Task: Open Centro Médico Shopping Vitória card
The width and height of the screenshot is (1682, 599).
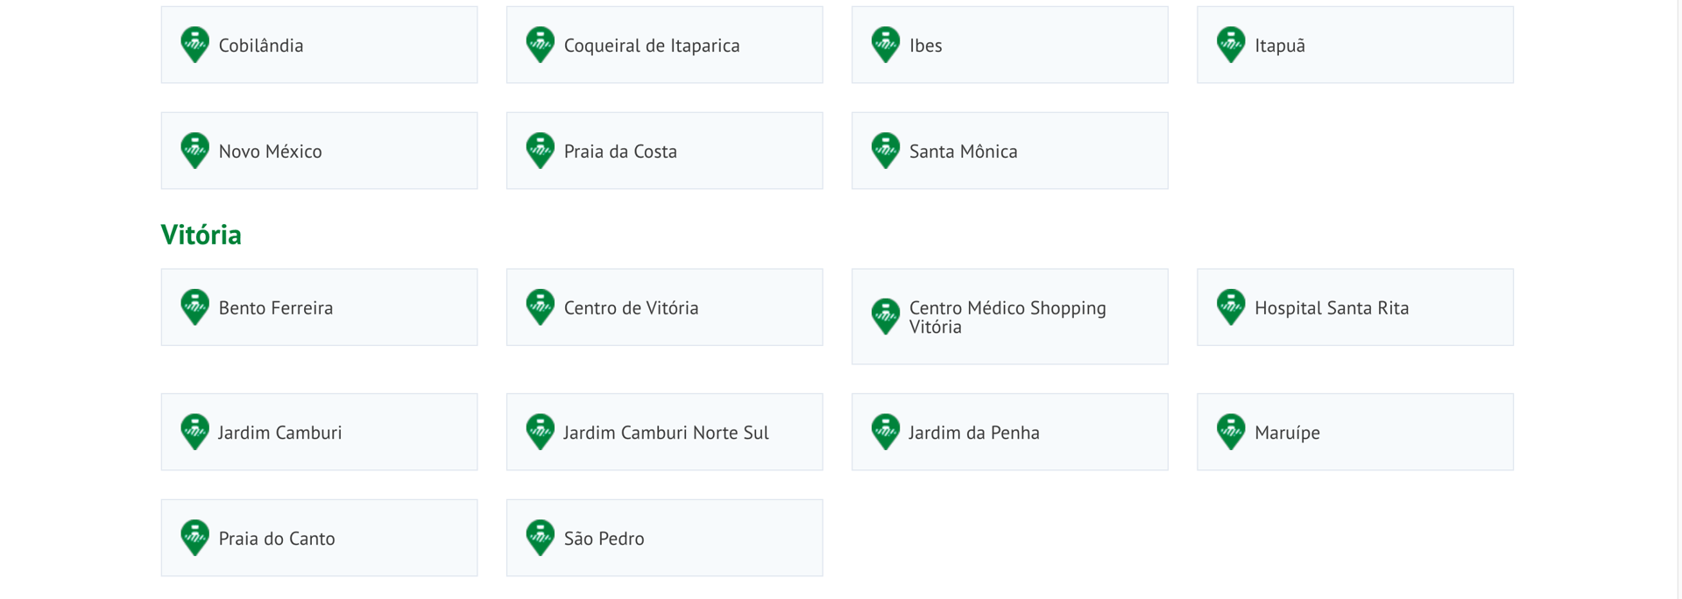Action: 1009,316
